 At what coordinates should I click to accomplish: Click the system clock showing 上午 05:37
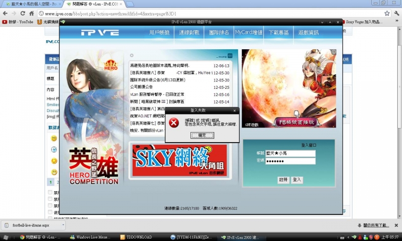coord(389,237)
